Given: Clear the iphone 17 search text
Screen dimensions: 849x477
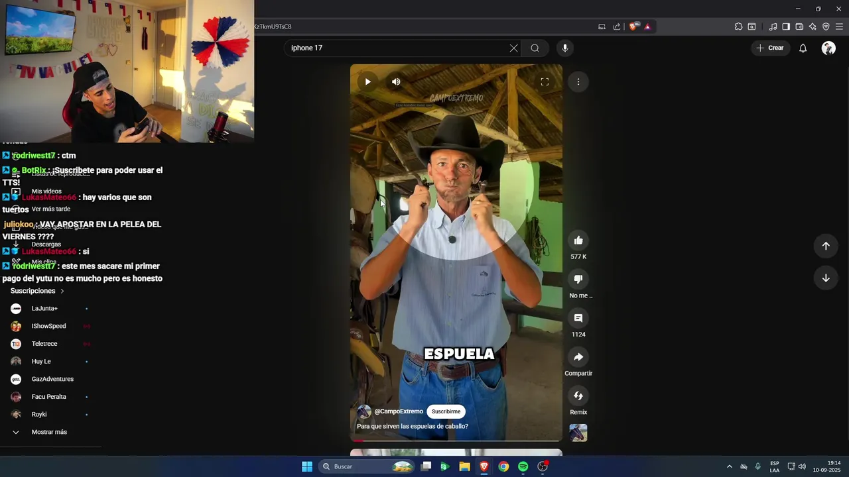Looking at the screenshot, I should coord(513,48).
